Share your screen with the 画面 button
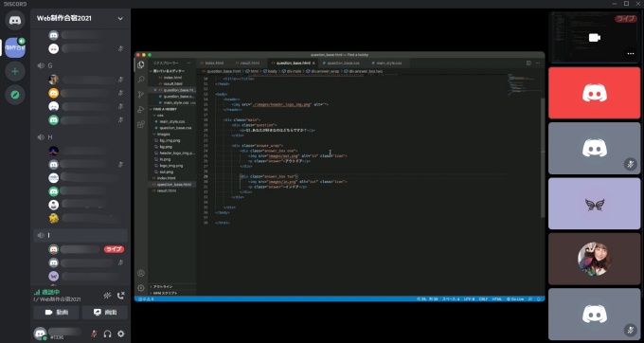 [x=105, y=312]
